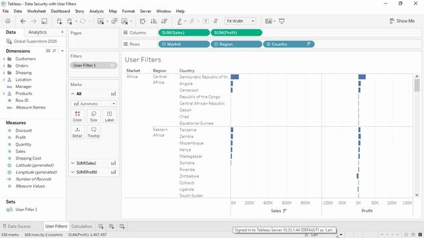Expand the Orders folder
Viewport: 424px width, 238px height.
point(4,66)
